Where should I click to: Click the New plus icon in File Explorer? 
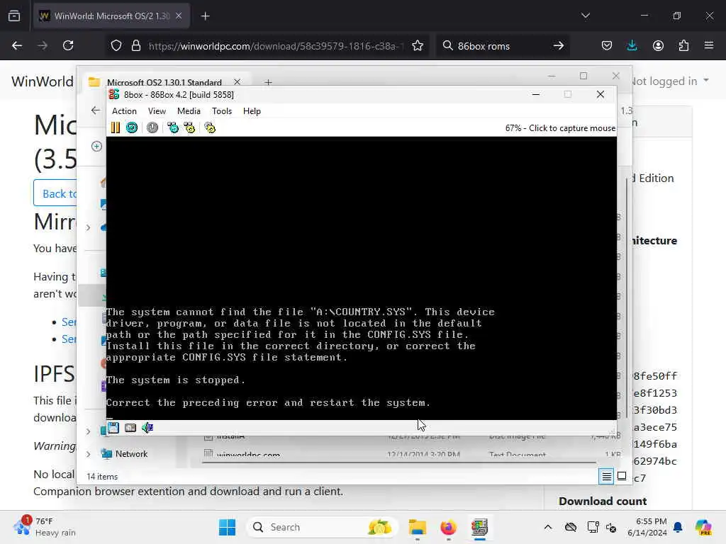[x=96, y=146]
